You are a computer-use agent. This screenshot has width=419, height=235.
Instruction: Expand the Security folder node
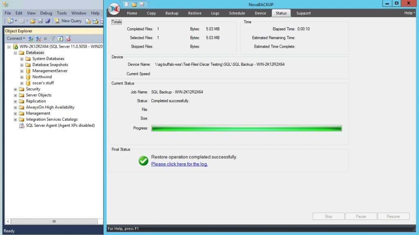[x=15, y=89]
